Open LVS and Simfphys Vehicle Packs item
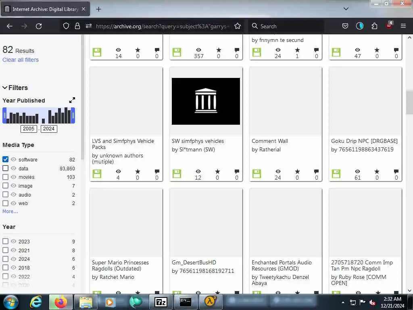 (123, 144)
